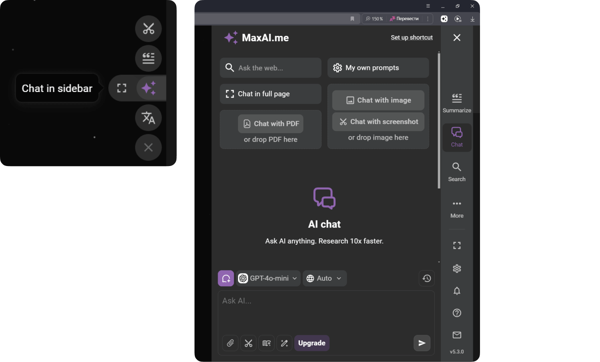Focus the Ask AI text input
Viewport: 600px width, 362px height.
(326, 311)
